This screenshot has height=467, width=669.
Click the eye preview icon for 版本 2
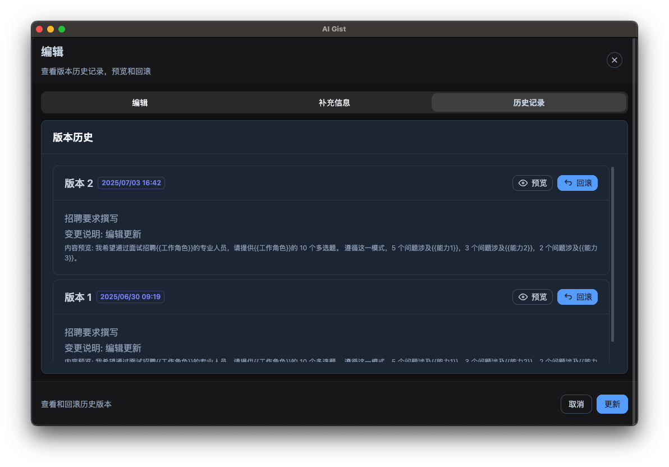click(524, 182)
